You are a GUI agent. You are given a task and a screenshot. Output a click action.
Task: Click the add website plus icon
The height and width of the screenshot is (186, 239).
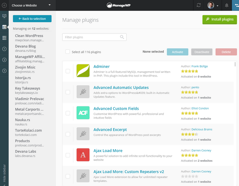tap(4, 5)
